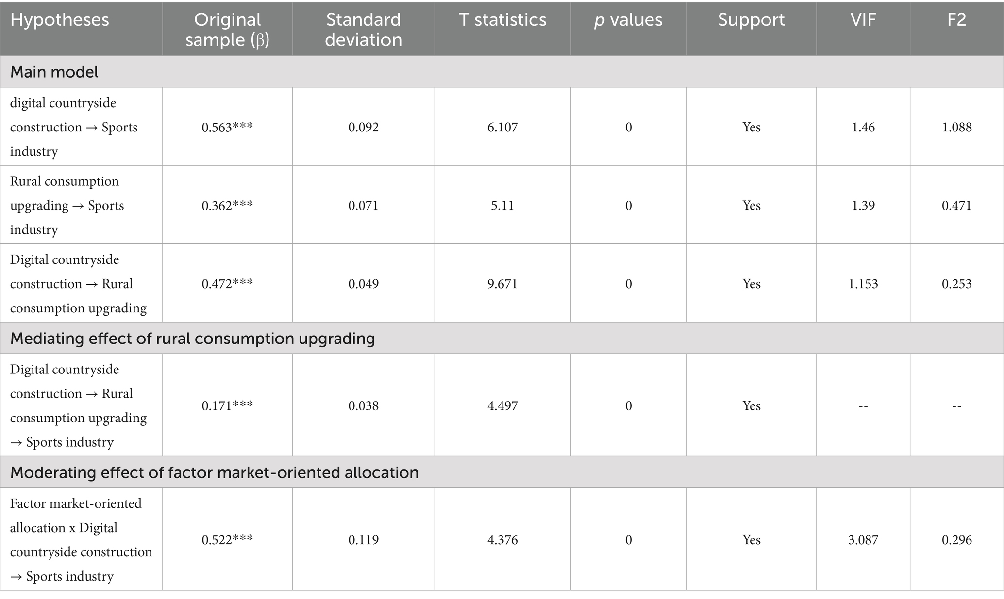1004x599 pixels.
Task: Click the VIF column header
Action: coord(863,20)
